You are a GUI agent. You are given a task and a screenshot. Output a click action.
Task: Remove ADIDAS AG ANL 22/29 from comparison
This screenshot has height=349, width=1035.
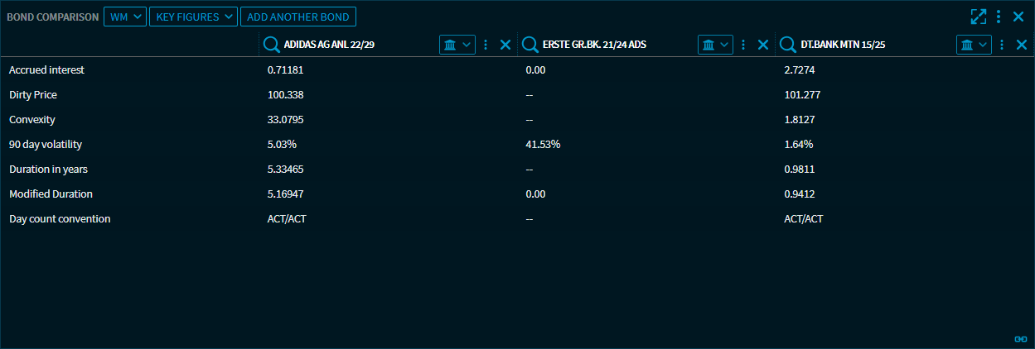505,45
